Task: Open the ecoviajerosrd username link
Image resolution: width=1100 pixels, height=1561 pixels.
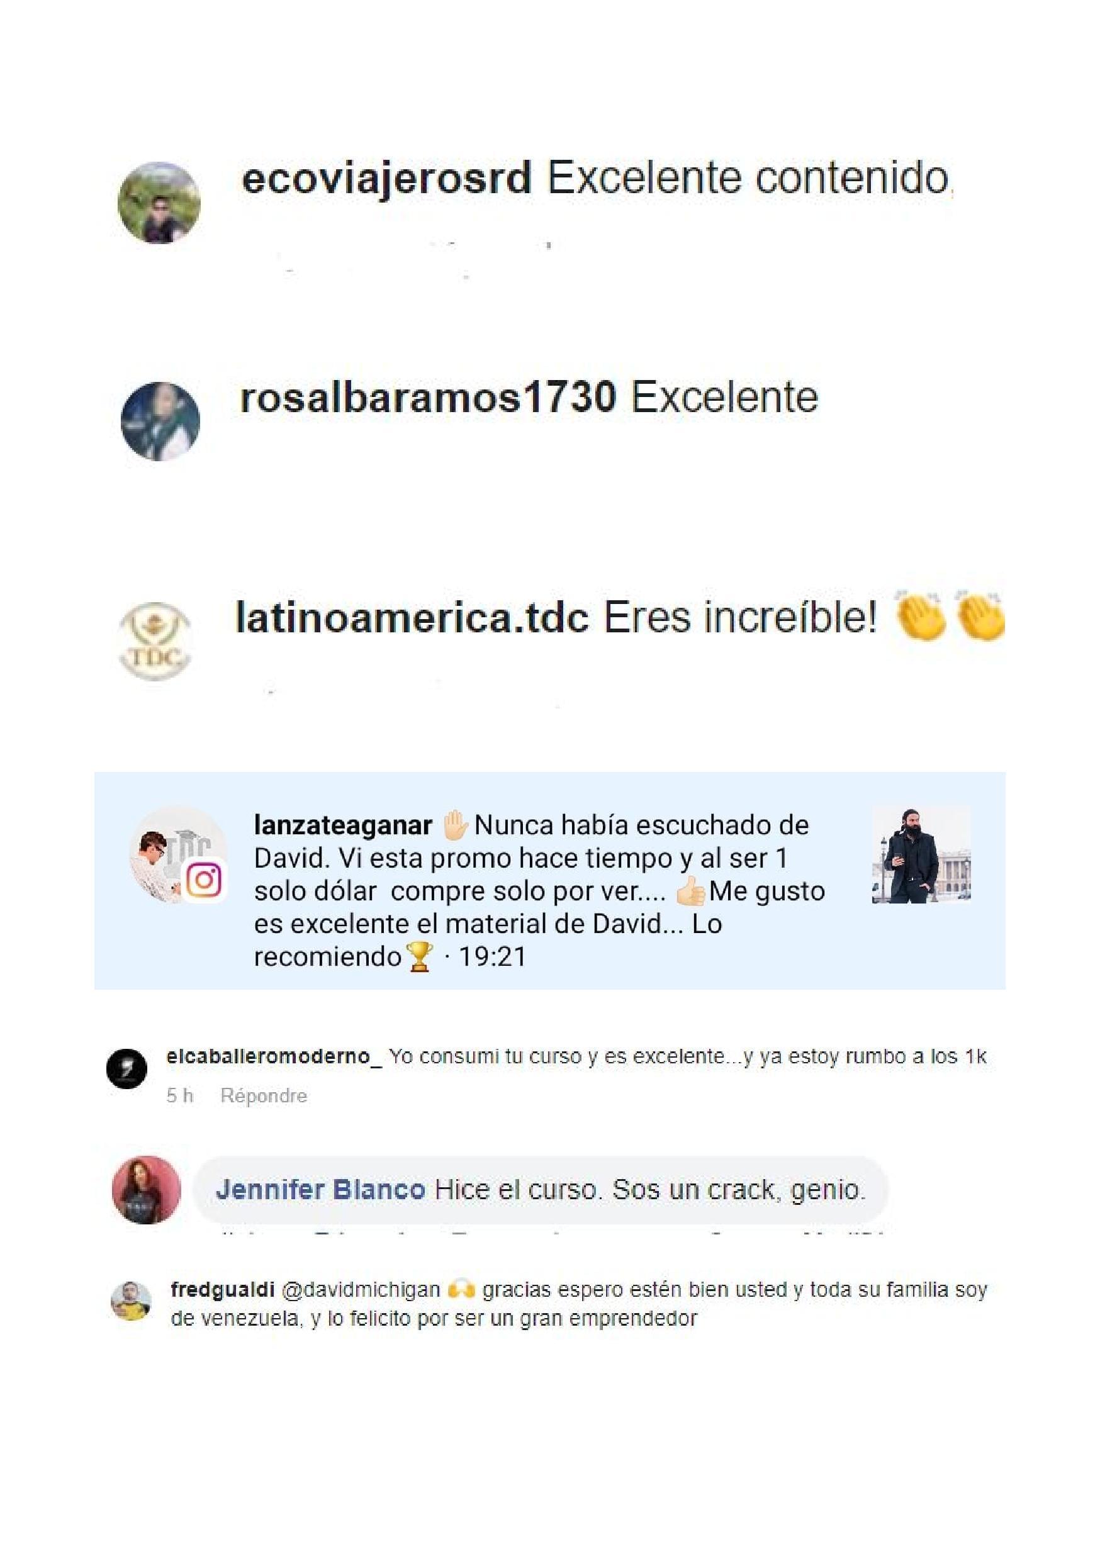Action: 386,179
